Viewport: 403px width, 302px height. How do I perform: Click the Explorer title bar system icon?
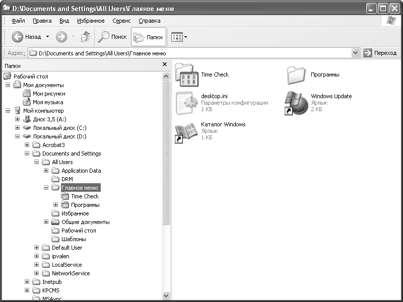(x=7, y=8)
